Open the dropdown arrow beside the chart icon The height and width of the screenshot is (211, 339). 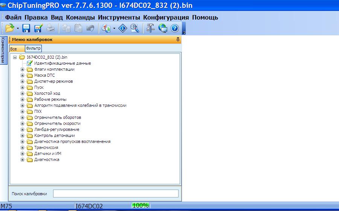coord(114,28)
